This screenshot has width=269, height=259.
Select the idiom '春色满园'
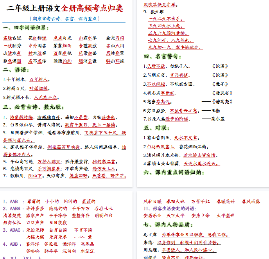pos(12,61)
